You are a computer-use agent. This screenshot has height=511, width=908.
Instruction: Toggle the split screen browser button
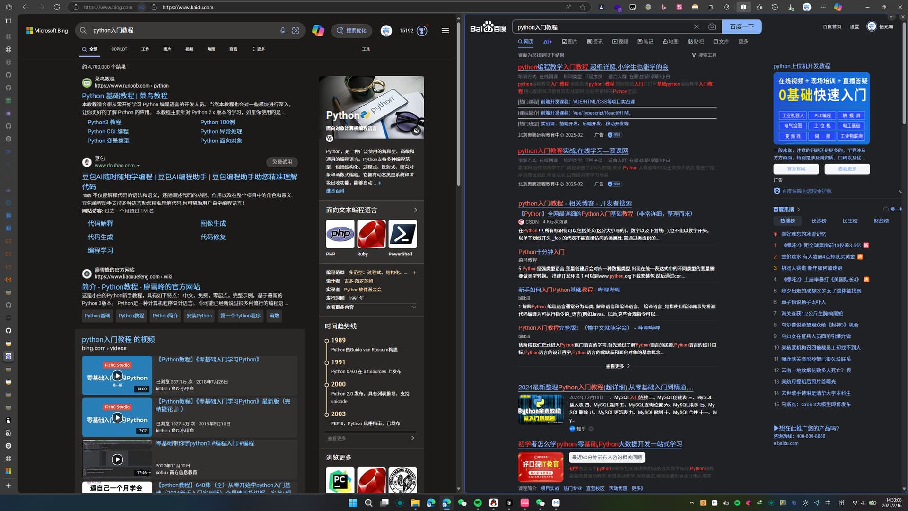pos(743,7)
